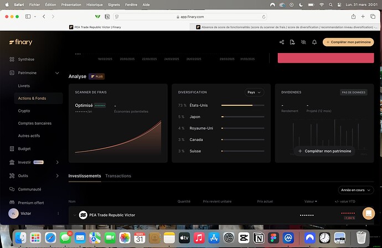Open Crypto section
Image resolution: width=382 pixels, height=248 pixels.
[x=24, y=111]
